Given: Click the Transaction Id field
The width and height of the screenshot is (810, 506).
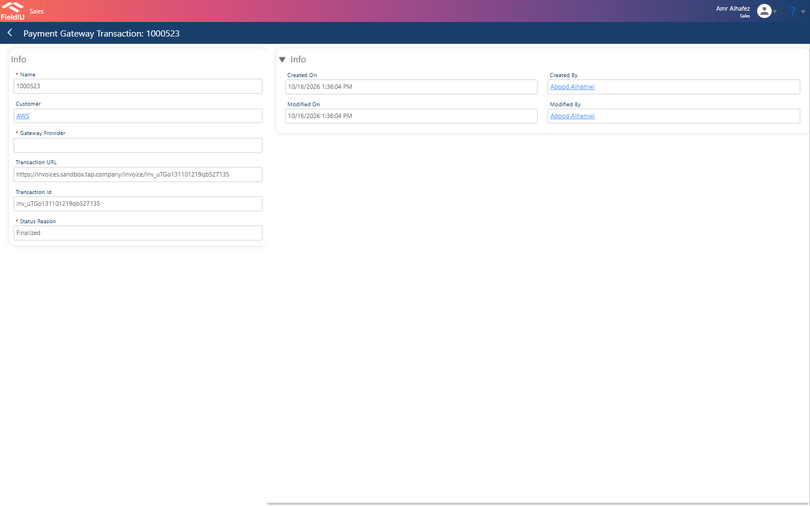Looking at the screenshot, I should tap(138, 204).
